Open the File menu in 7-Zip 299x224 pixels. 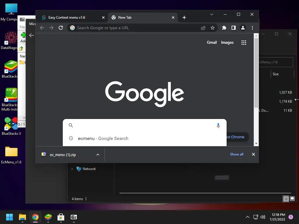[22, 27]
